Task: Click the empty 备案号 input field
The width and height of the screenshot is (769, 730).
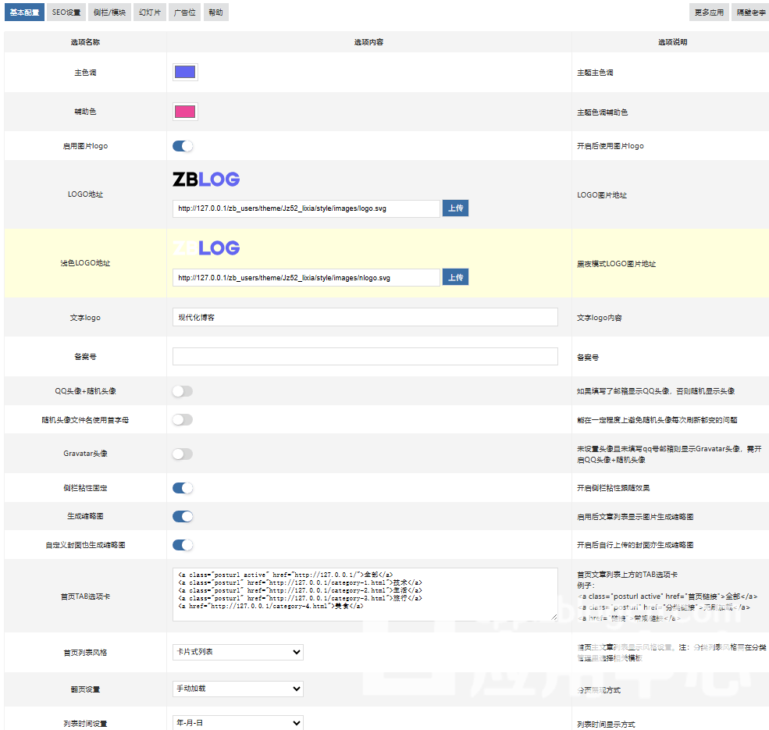Action: pos(365,357)
